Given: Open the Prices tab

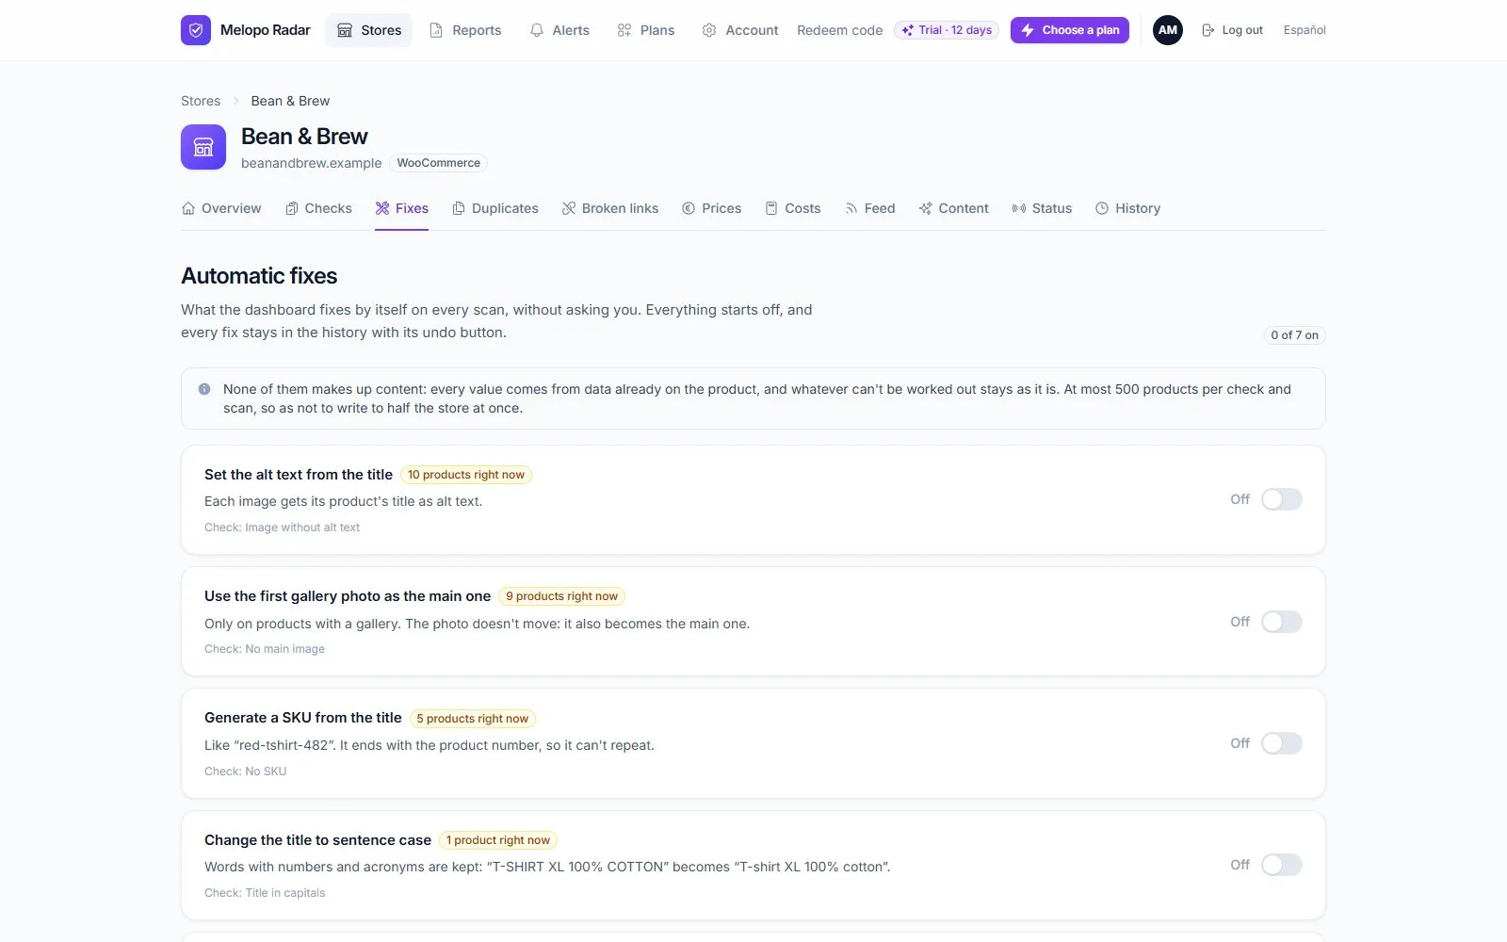Looking at the screenshot, I should click(x=712, y=208).
